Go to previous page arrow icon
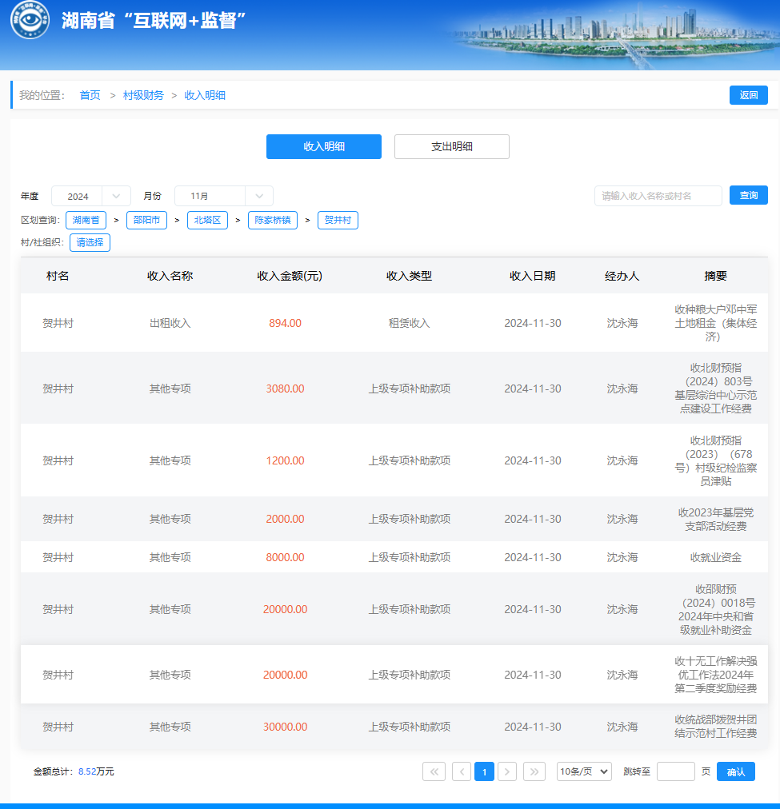 (462, 771)
